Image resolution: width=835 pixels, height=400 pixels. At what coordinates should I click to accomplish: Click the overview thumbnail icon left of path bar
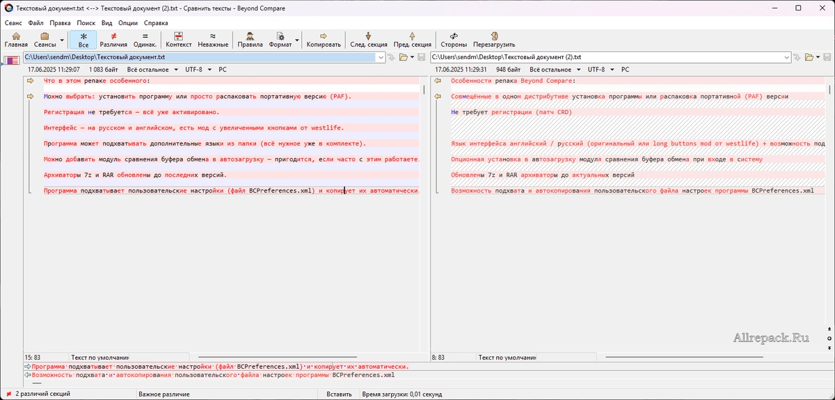click(12, 60)
